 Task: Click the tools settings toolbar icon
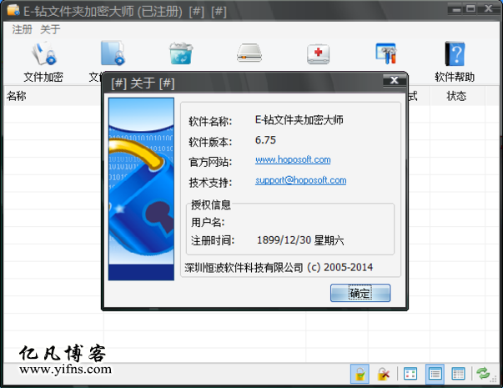(x=385, y=54)
